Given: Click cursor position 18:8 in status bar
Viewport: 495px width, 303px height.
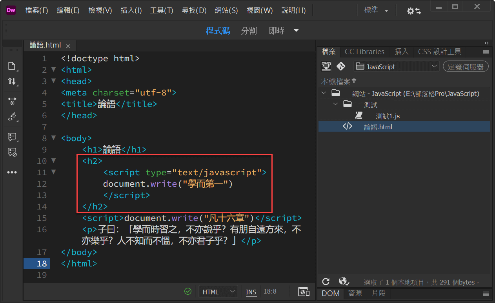Looking at the screenshot, I should 270,292.
